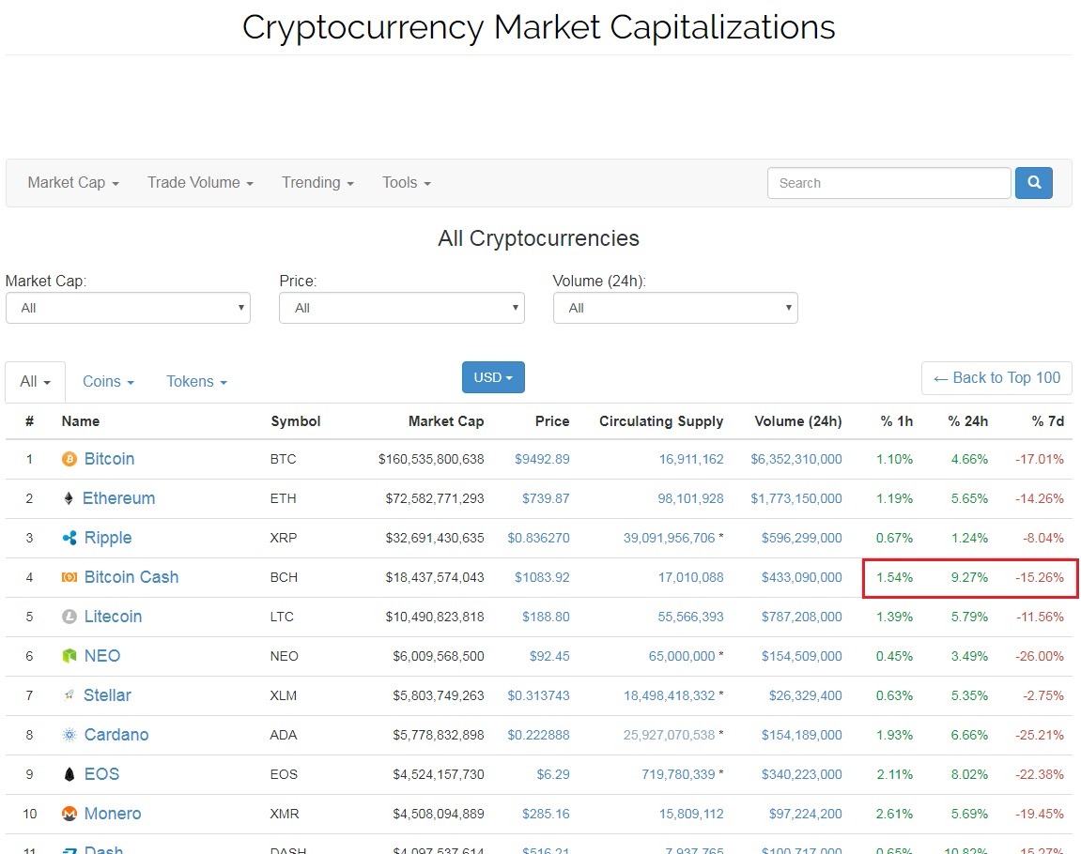1081x854 pixels.
Task: Click the Stellar rocket logo icon
Action: pyautogui.click(x=69, y=694)
